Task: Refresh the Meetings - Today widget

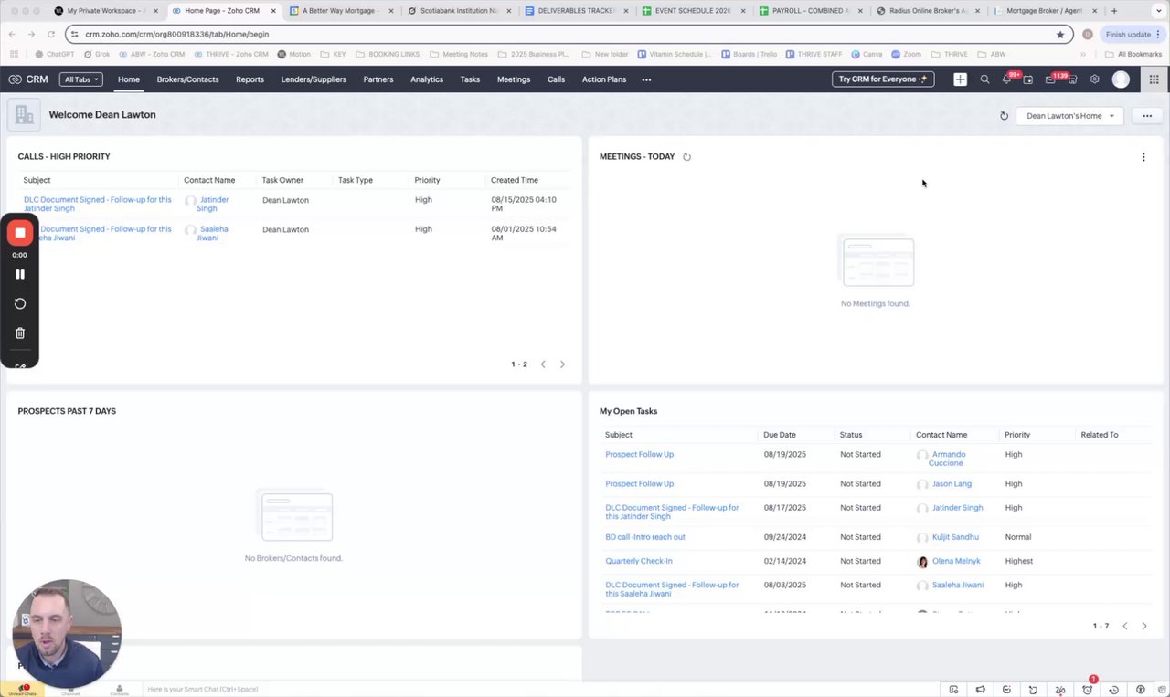Action: point(686,157)
